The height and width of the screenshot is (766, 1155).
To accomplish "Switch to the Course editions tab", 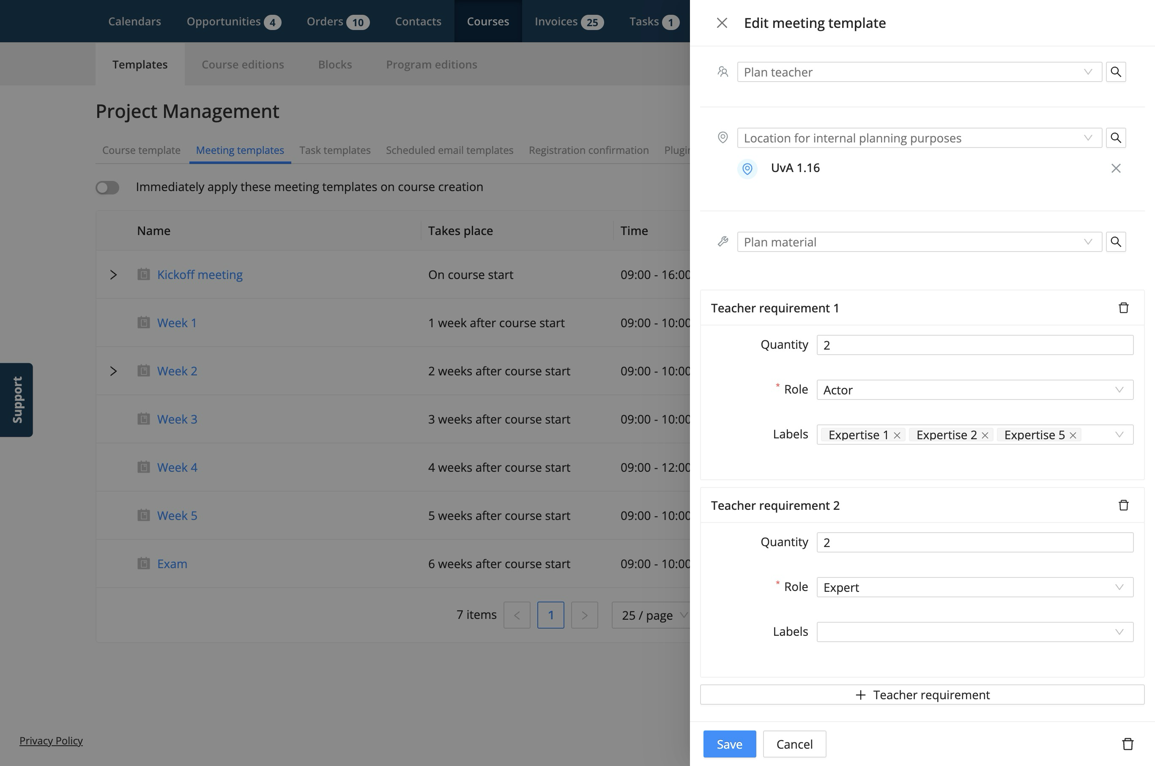I will (243, 65).
